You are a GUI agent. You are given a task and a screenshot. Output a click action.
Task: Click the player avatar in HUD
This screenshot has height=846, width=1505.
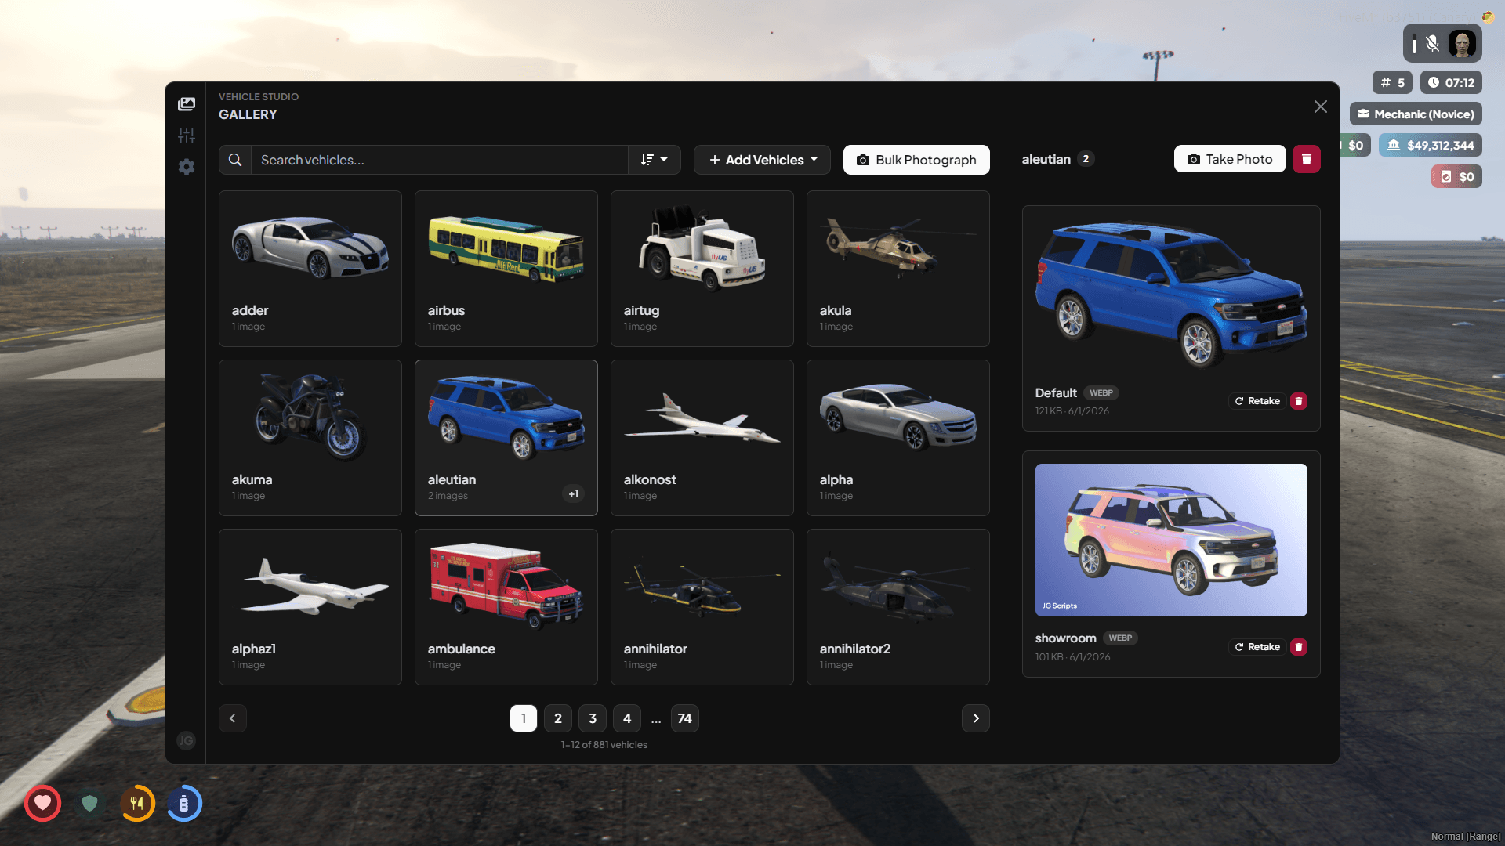tap(1462, 44)
